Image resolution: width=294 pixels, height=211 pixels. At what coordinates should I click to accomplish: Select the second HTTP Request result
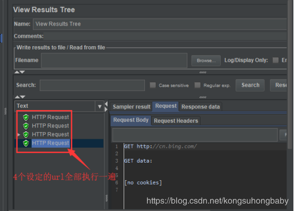coord(50,126)
